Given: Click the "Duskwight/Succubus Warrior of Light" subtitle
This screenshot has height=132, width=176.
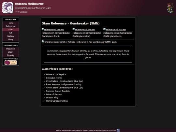Looking at the screenshot, I should (33, 8).
